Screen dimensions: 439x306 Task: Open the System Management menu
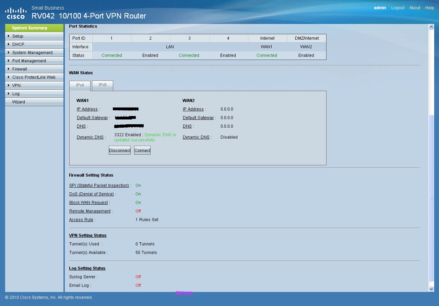pyautogui.click(x=34, y=52)
